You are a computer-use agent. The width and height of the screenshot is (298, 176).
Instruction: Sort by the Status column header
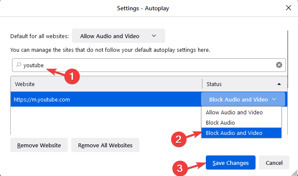244,84
